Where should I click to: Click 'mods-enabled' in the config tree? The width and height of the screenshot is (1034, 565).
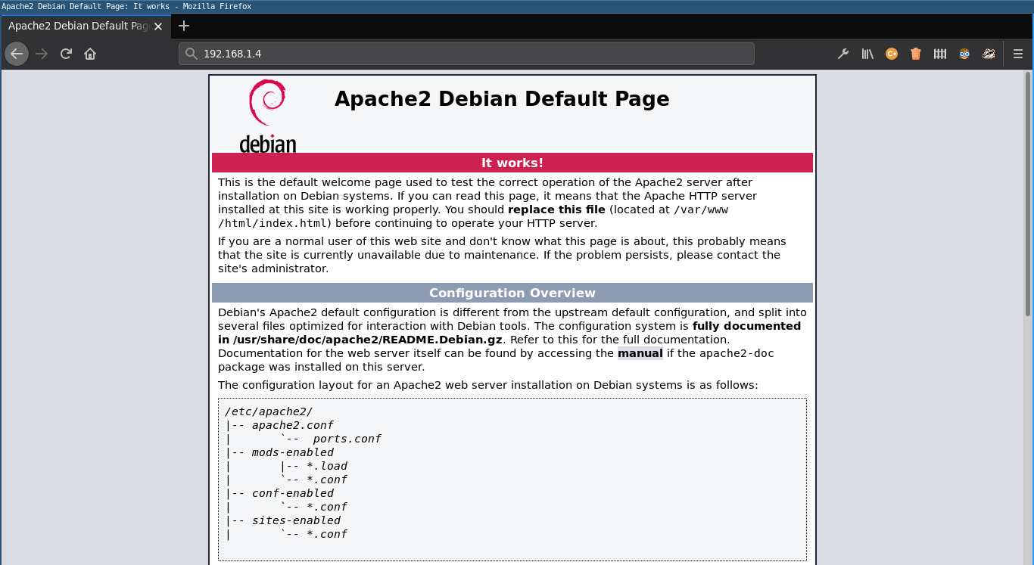tap(292, 452)
